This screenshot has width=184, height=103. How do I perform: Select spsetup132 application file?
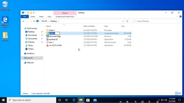[89, 39]
